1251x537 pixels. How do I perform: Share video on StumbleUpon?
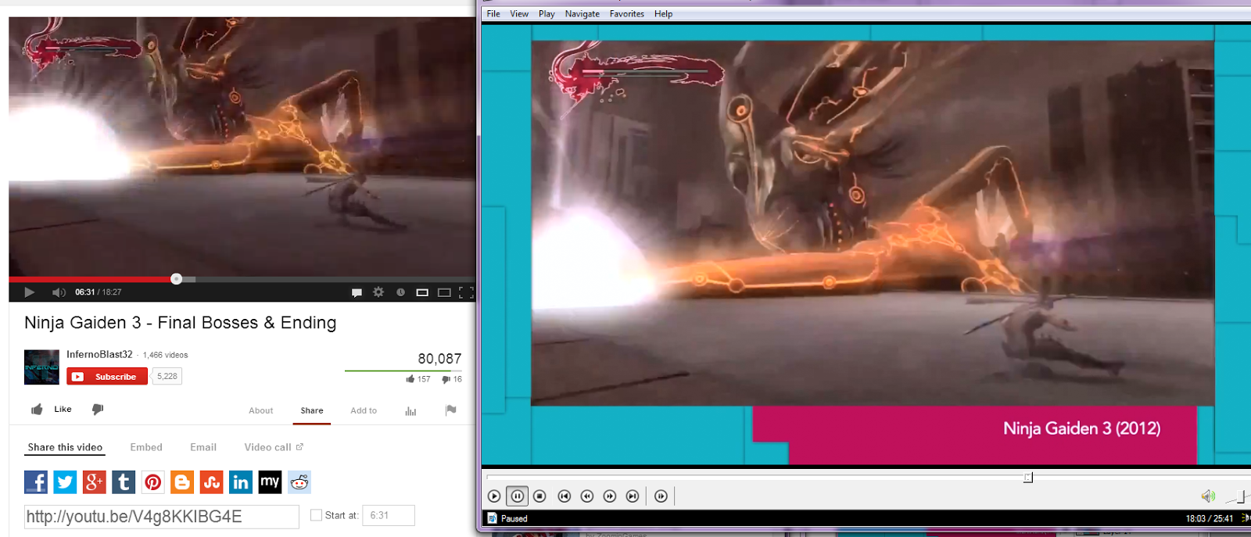(211, 482)
